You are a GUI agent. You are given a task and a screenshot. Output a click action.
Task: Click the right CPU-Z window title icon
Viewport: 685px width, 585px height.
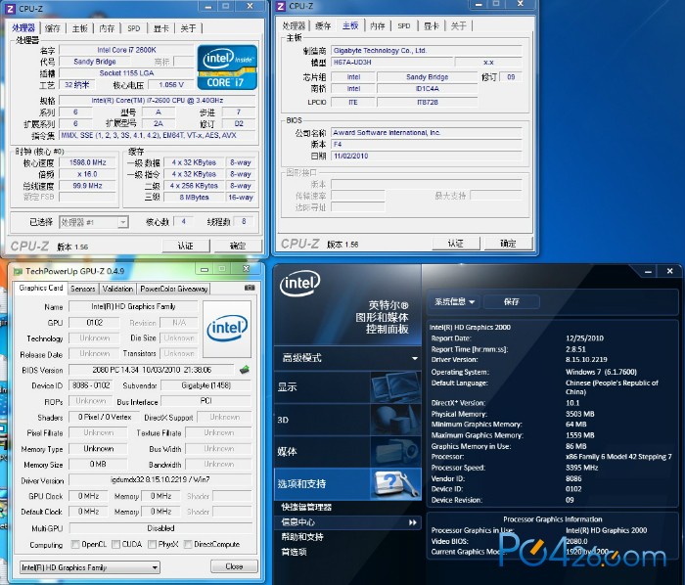281,6
